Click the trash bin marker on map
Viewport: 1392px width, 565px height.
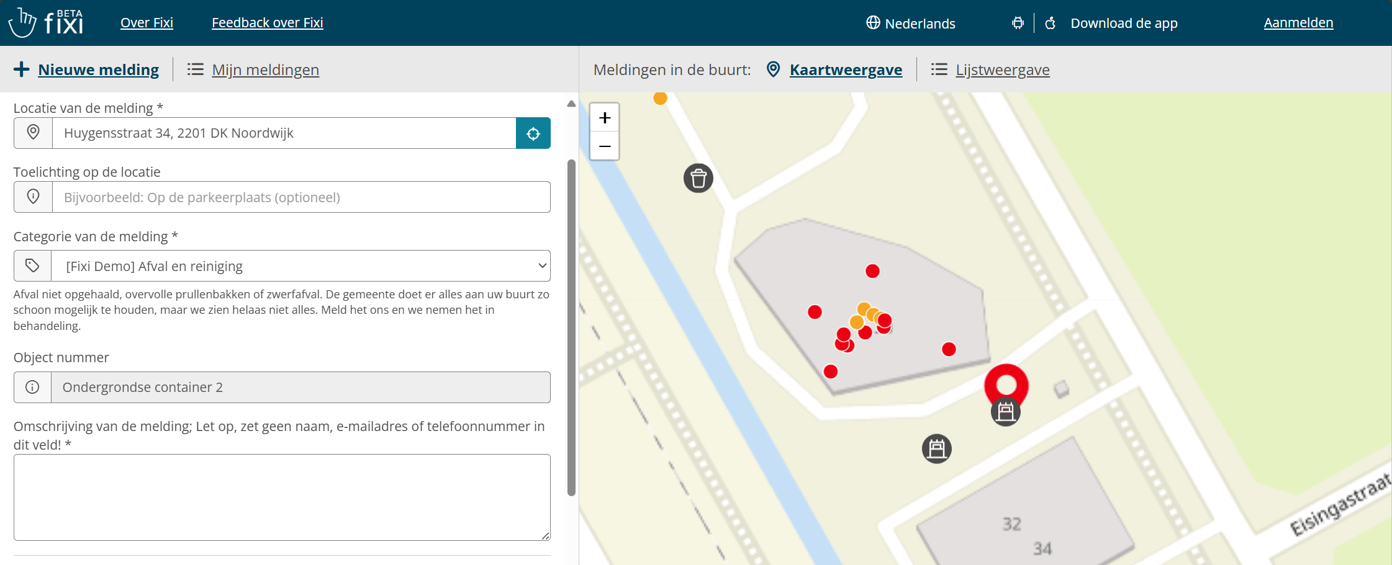698,179
